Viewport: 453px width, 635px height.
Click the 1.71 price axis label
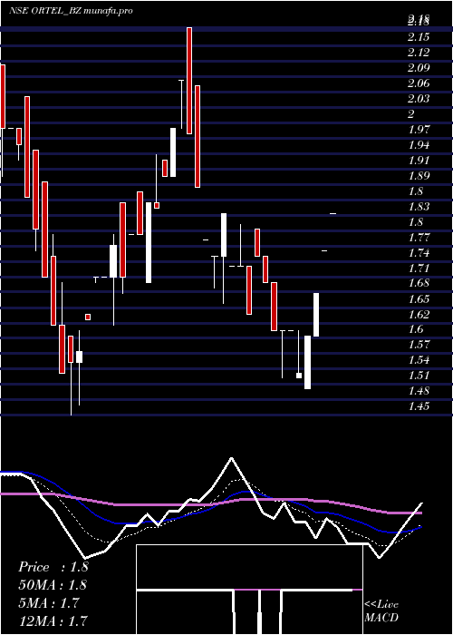(419, 268)
